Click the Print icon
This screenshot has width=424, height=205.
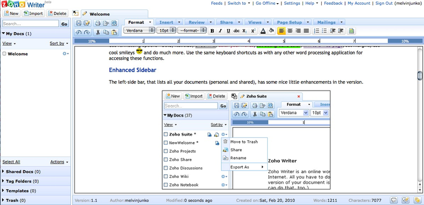click(x=98, y=23)
